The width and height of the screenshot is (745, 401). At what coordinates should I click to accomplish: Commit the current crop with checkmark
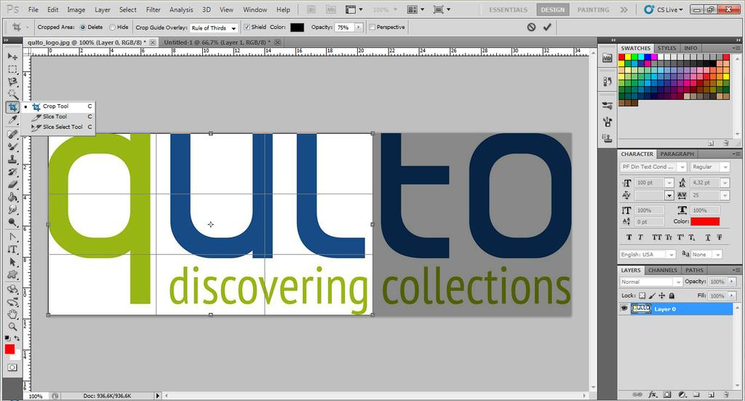pyautogui.click(x=547, y=27)
